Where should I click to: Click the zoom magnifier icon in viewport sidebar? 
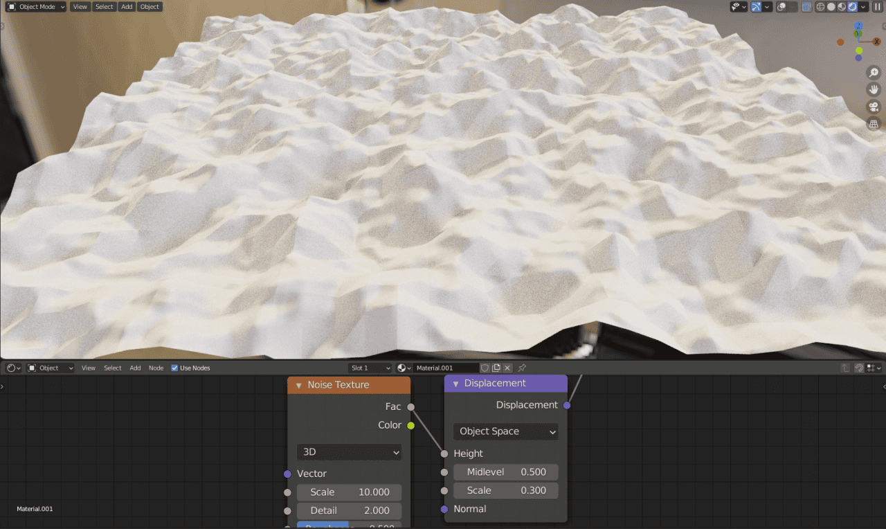[x=874, y=72]
